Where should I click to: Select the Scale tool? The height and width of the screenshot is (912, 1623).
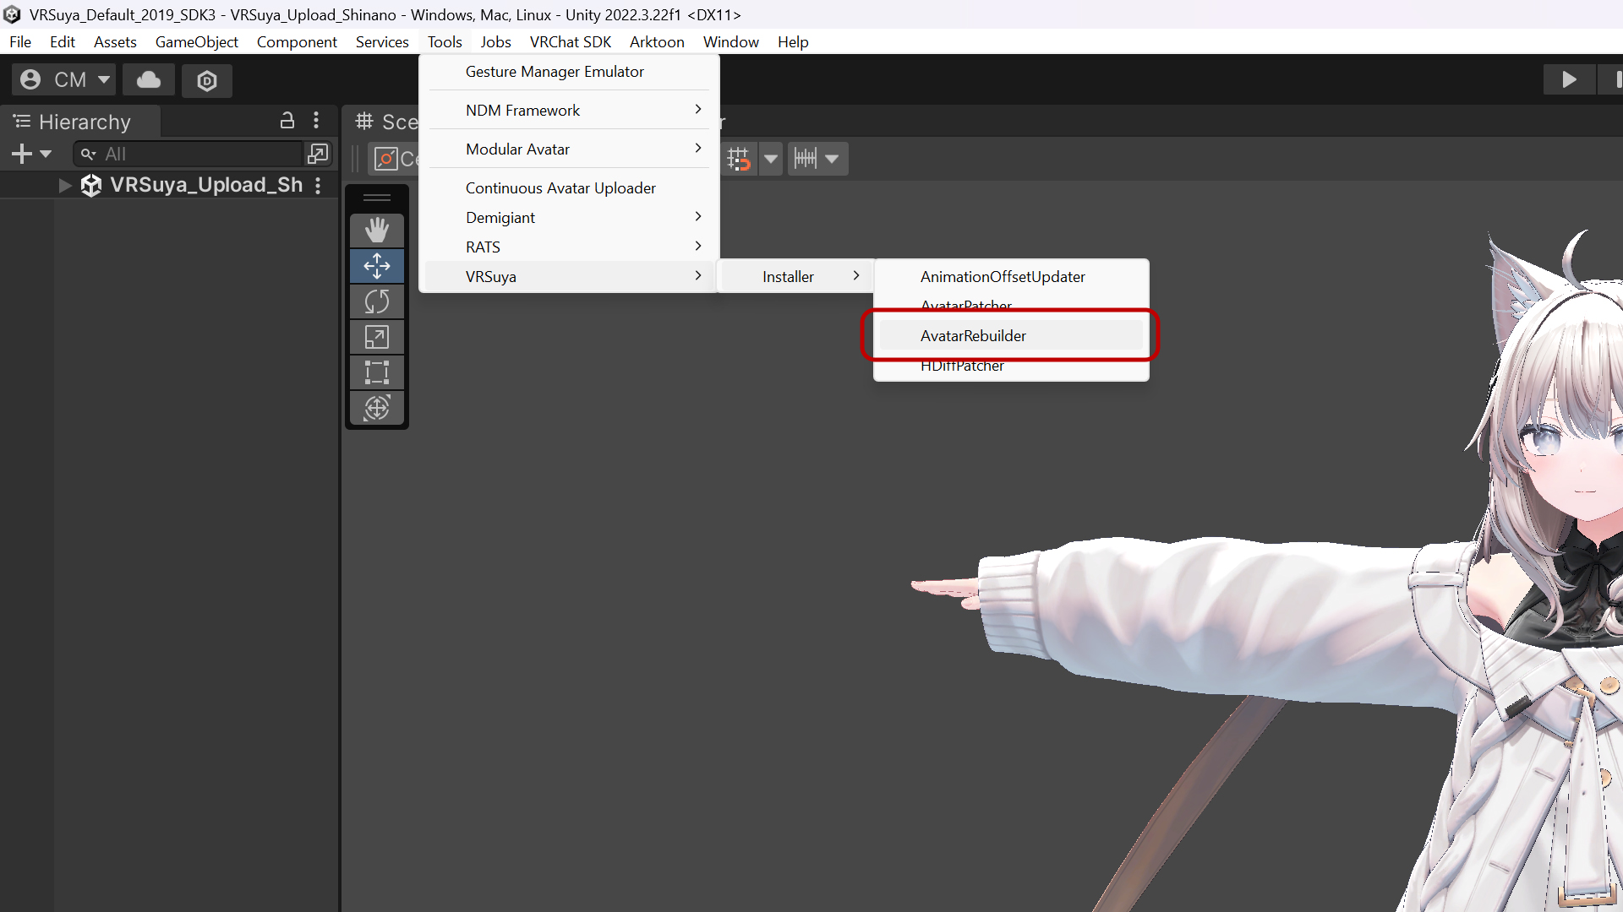point(377,337)
